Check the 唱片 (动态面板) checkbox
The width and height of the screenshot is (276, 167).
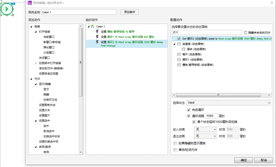179,54
